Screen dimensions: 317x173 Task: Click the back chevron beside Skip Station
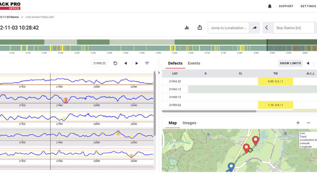pos(267,28)
